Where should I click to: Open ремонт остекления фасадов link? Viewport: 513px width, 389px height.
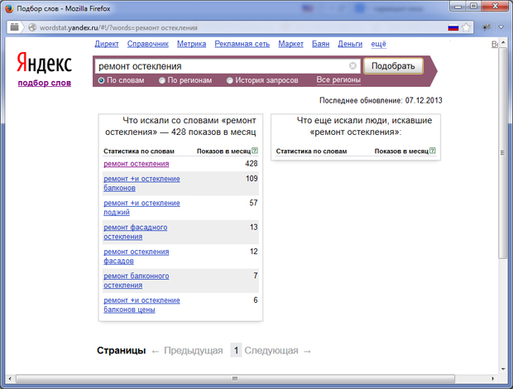pos(137,257)
